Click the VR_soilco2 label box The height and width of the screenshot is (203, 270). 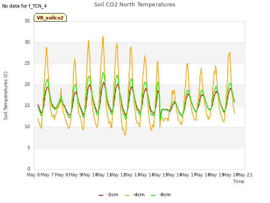50,17
